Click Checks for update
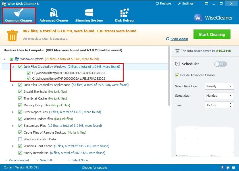Image resolution: width=239 pixels, height=171 pixels. [x=94, y=168]
